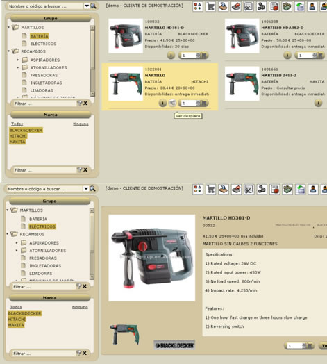Expand ASPIRADORES folder in detail view
327x364 pixels.
tap(17, 243)
